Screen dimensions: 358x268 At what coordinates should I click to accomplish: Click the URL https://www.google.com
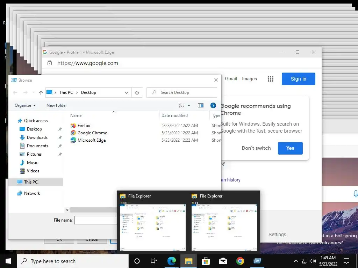pyautogui.click(x=88, y=63)
